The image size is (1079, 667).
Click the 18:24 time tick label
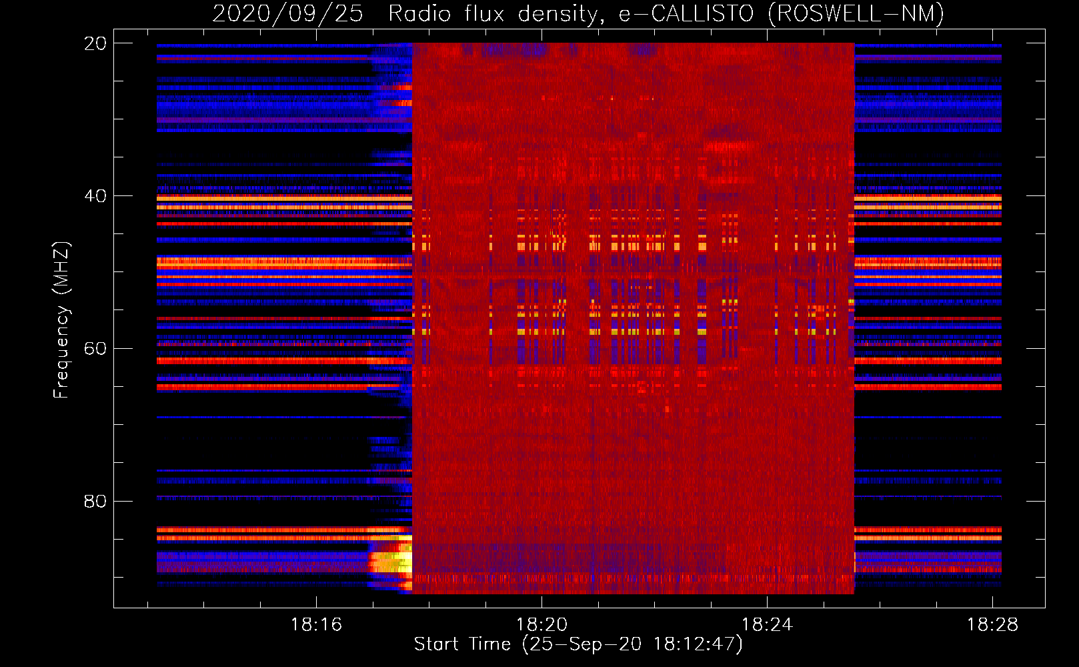pyautogui.click(x=767, y=624)
